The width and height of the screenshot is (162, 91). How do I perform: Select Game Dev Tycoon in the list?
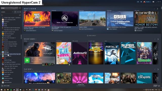point(9,72)
